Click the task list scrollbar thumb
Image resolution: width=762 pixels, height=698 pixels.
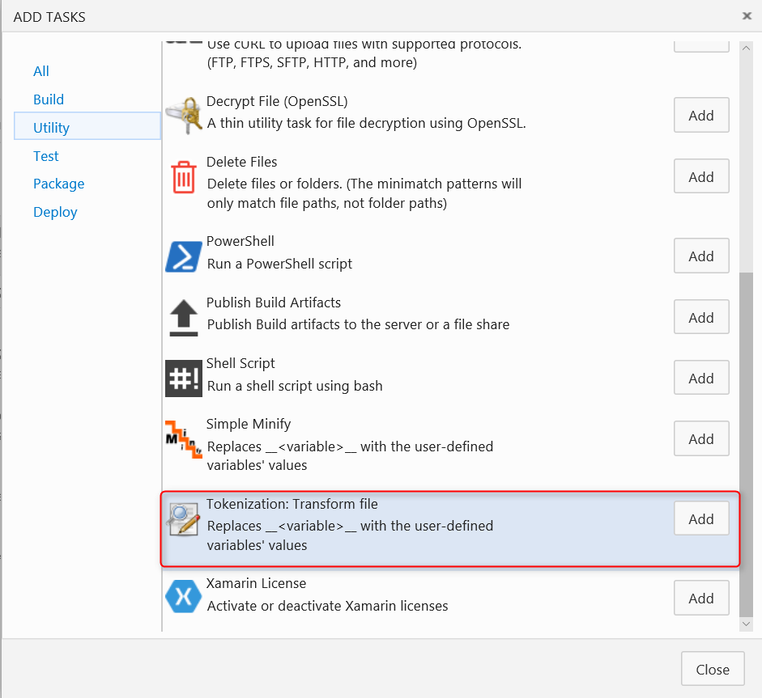point(747,444)
